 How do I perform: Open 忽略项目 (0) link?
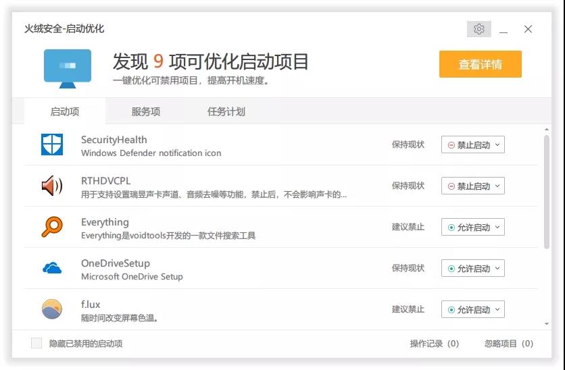[509, 344]
